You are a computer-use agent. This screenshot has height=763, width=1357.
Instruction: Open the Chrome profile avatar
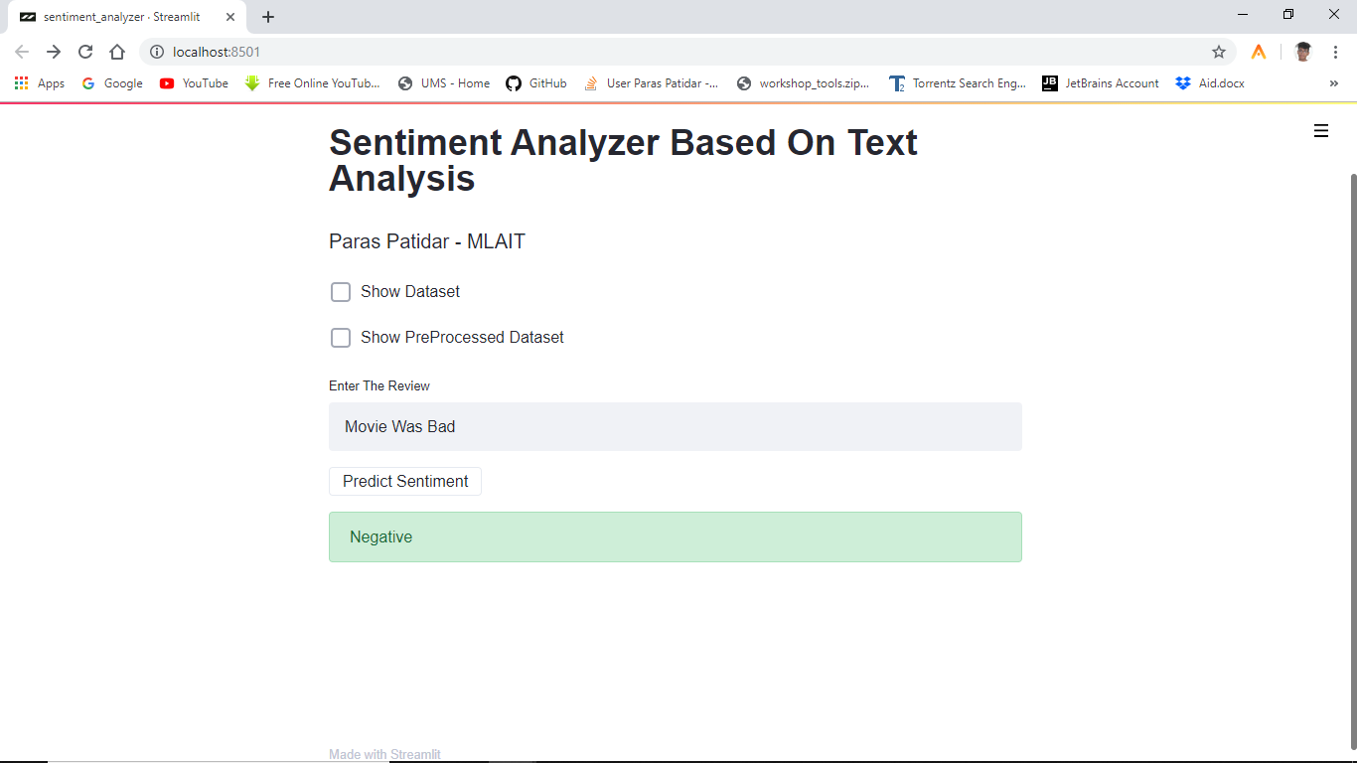(1302, 52)
